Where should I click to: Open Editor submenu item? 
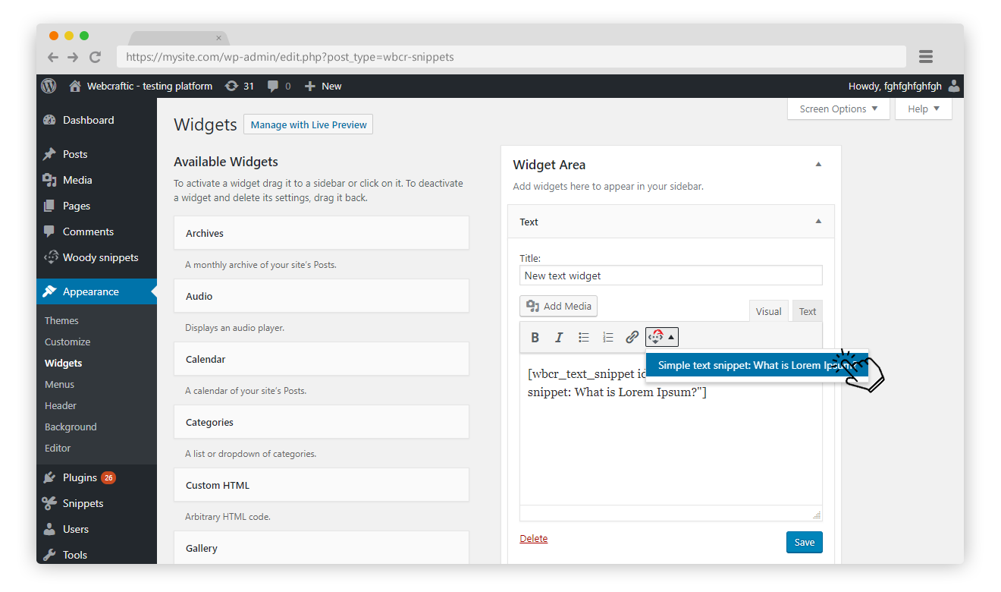(58, 448)
